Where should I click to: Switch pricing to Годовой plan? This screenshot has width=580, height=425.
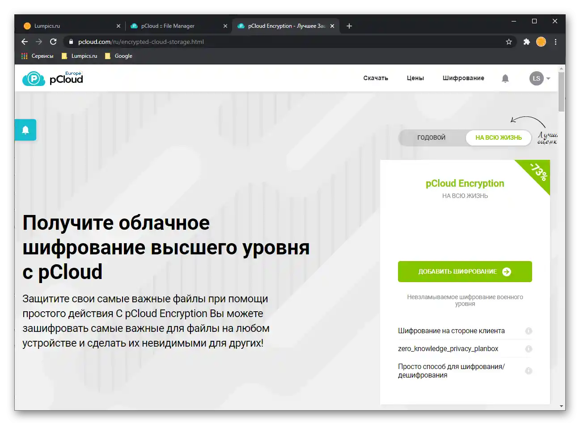point(432,137)
